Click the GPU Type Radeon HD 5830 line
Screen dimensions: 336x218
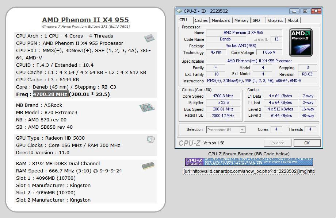(x=50, y=138)
